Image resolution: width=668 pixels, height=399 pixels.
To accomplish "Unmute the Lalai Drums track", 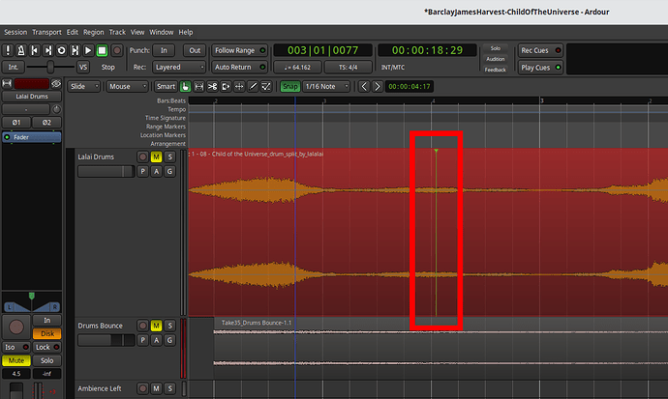I will [x=156, y=157].
